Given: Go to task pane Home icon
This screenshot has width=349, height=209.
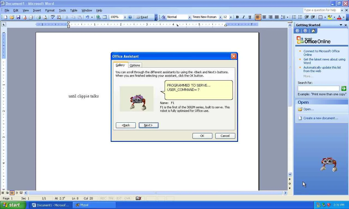Looking at the screenshot, I should pos(313,31).
